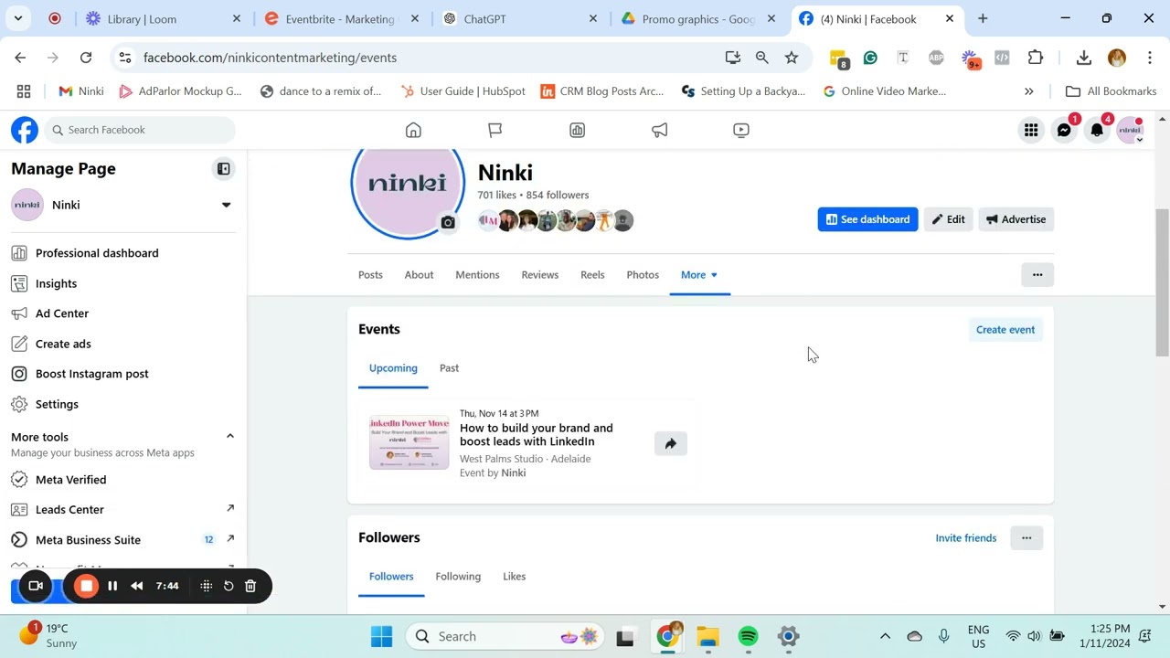Image resolution: width=1170 pixels, height=658 pixels.
Task: Switch to the Posts tab
Action: [x=370, y=275]
